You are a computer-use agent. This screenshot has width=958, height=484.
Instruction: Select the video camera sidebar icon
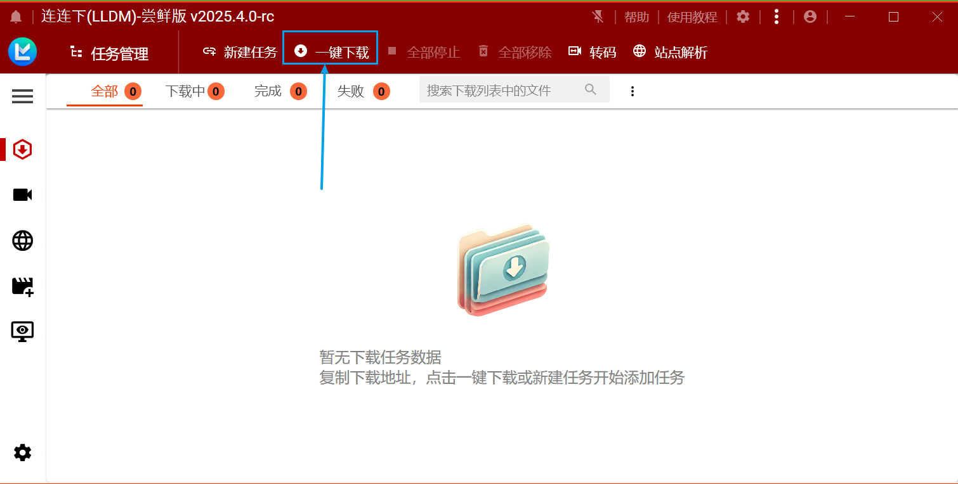[22, 194]
